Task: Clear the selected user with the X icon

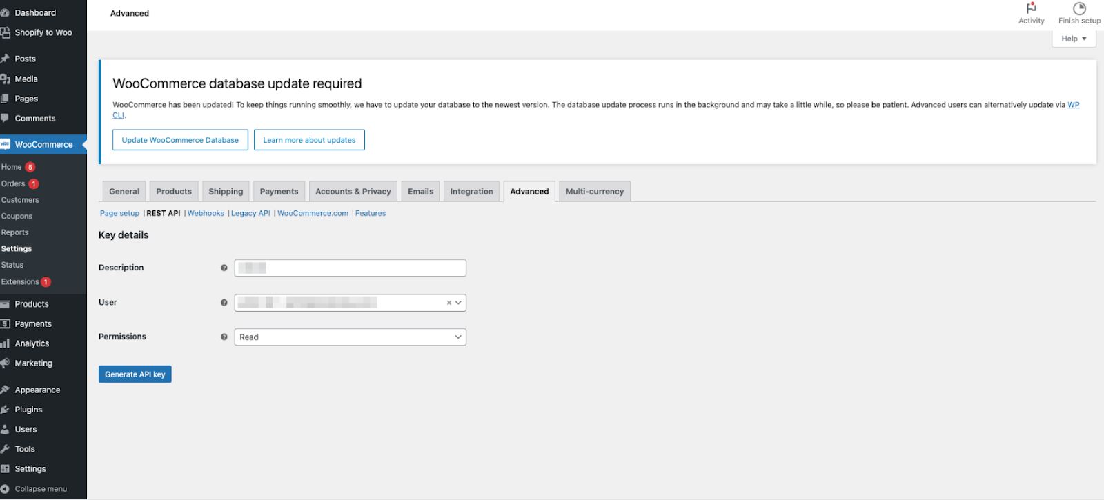Action: tap(448, 303)
